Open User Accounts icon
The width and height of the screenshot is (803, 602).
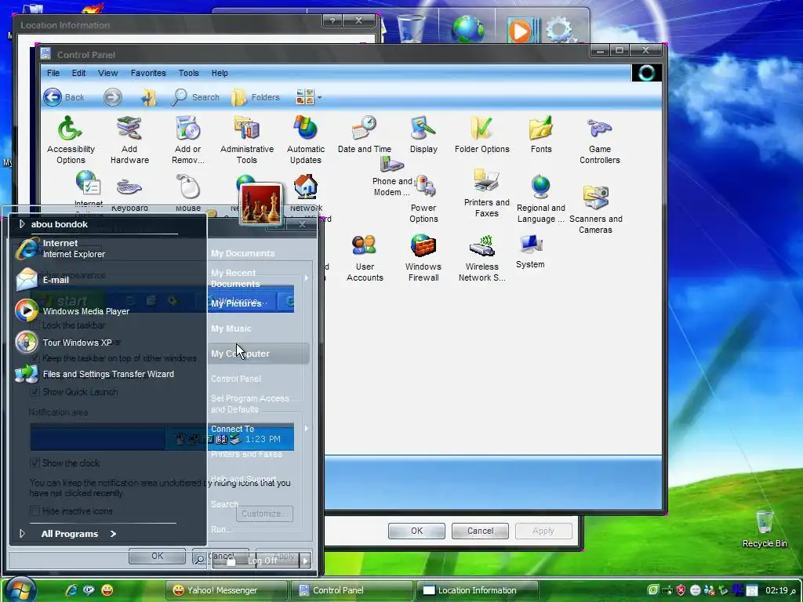click(365, 257)
